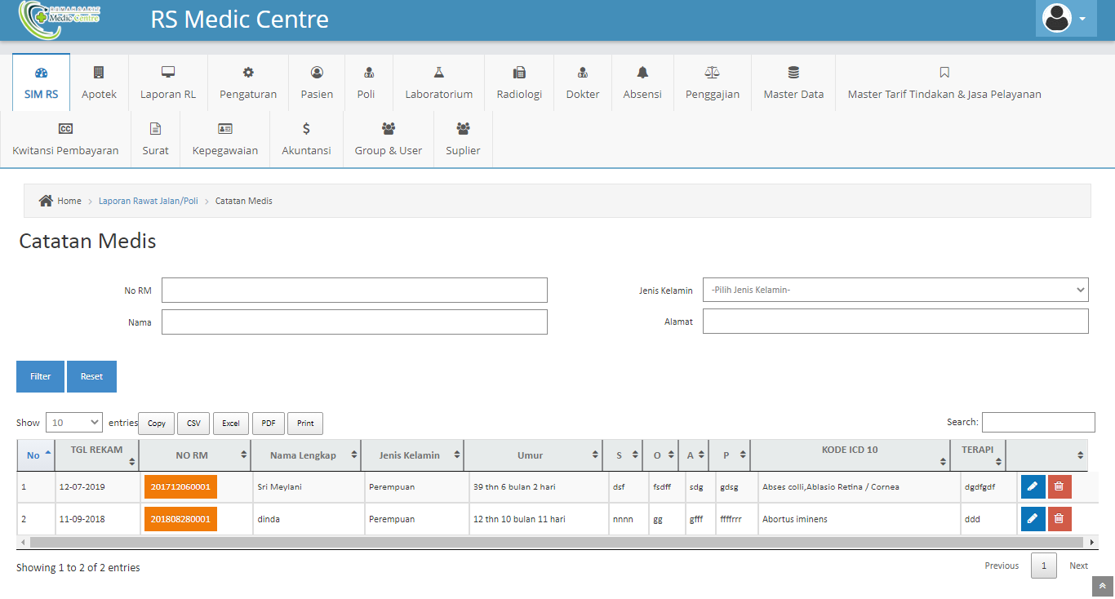Click the scroll-to-top arrow icon
Viewport: 1115px width, 599px height.
pos(1102,586)
